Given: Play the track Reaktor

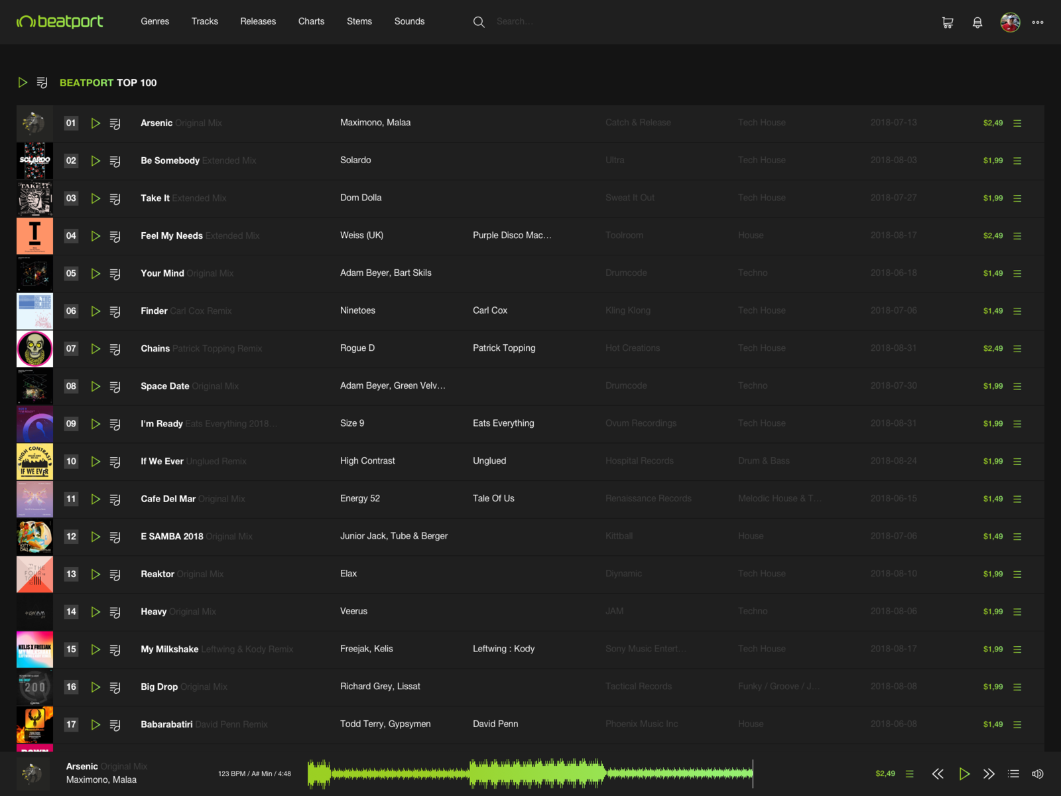Looking at the screenshot, I should pos(95,574).
